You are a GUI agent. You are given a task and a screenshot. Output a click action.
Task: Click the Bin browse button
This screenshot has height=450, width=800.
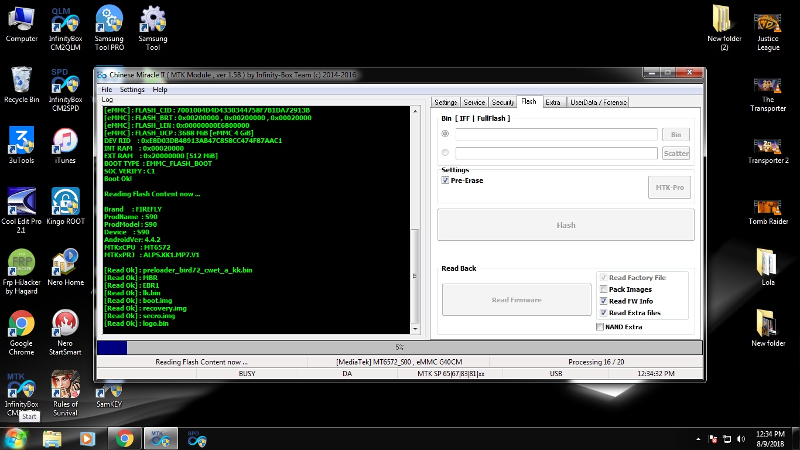tap(676, 134)
